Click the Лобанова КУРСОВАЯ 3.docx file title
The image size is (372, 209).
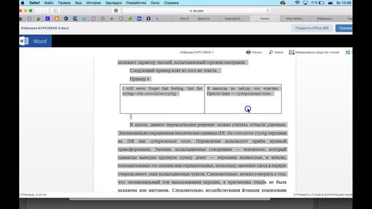(x=45, y=28)
